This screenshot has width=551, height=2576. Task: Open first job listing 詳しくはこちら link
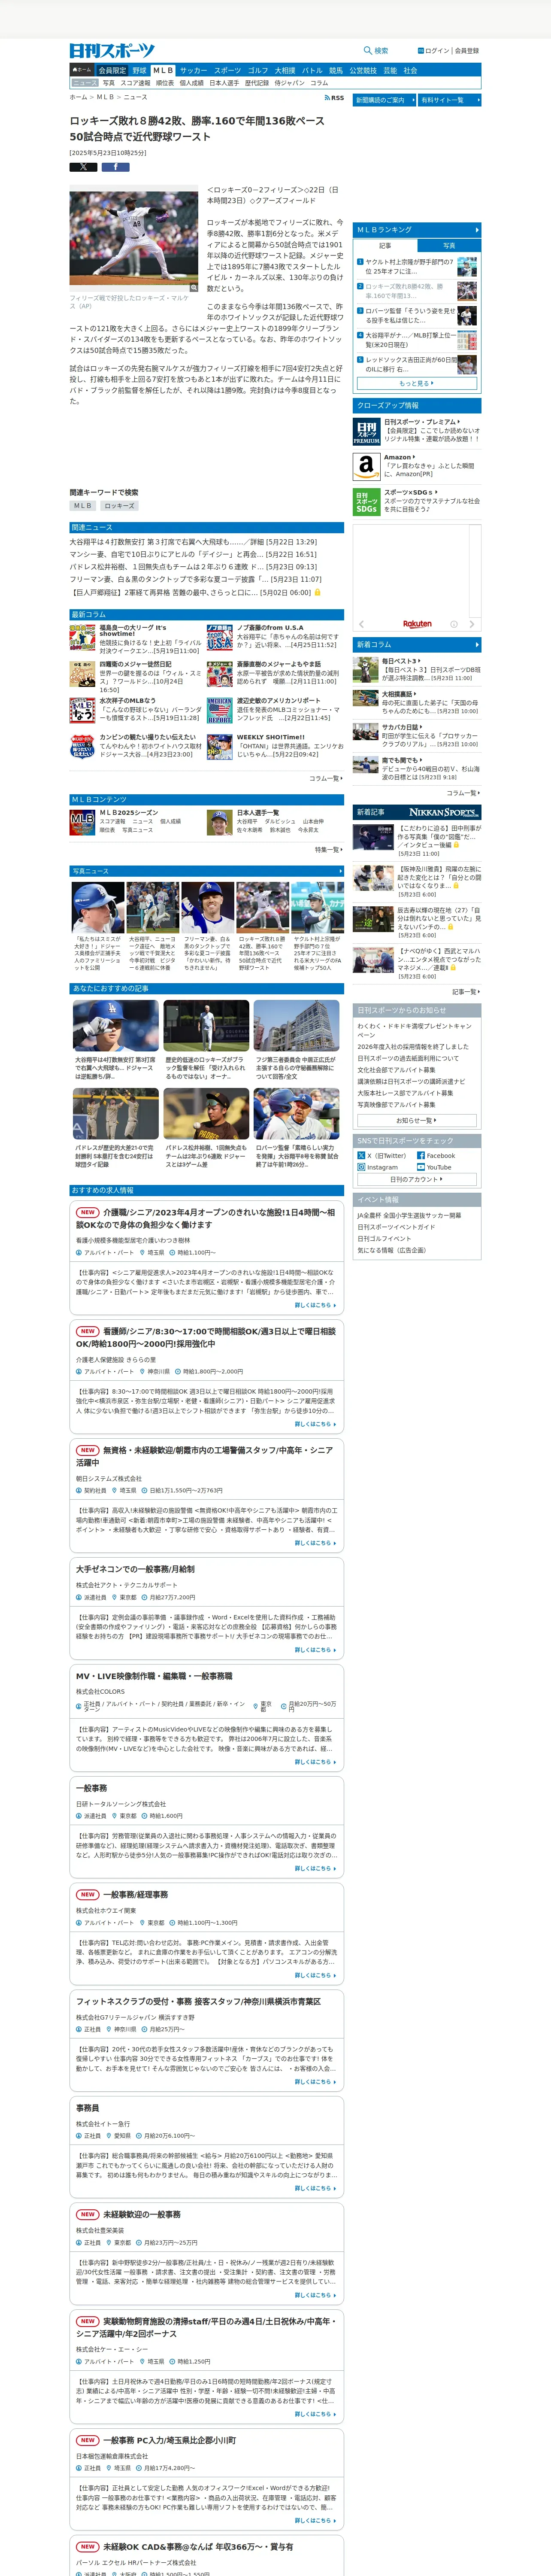pos(315,1305)
